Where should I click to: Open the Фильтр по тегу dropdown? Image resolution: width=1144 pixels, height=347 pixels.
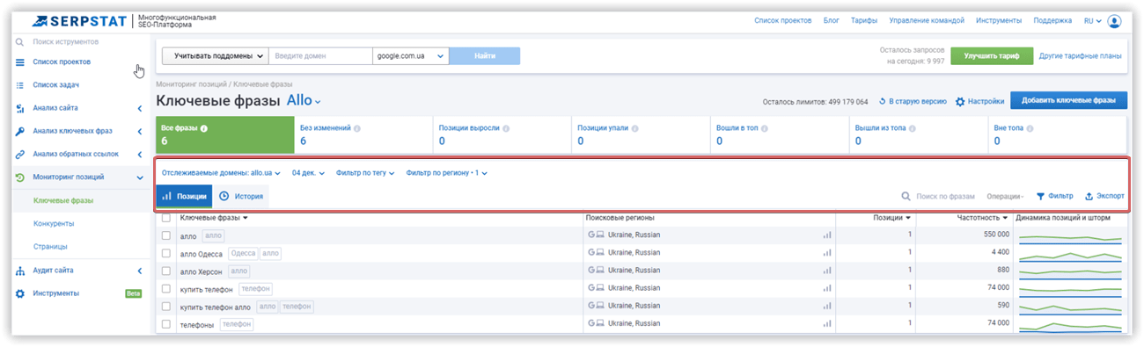(x=365, y=173)
